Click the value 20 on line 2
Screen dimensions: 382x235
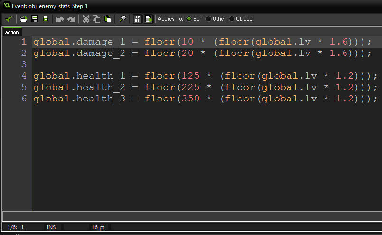(187, 53)
